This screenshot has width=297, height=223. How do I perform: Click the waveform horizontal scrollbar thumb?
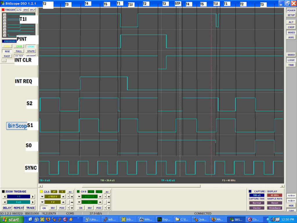coord(141,186)
